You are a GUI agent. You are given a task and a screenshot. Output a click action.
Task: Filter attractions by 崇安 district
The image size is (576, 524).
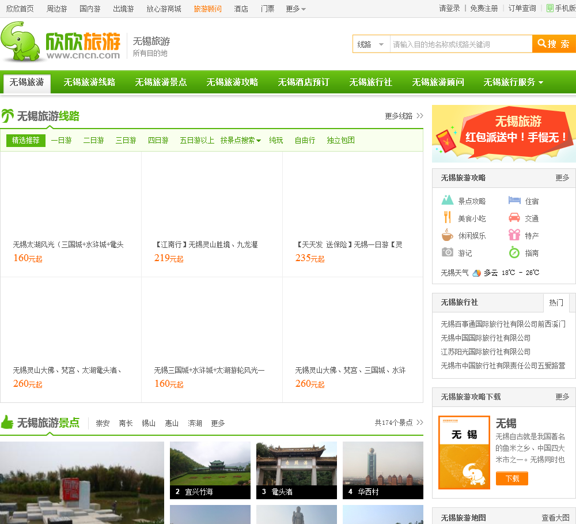(103, 423)
